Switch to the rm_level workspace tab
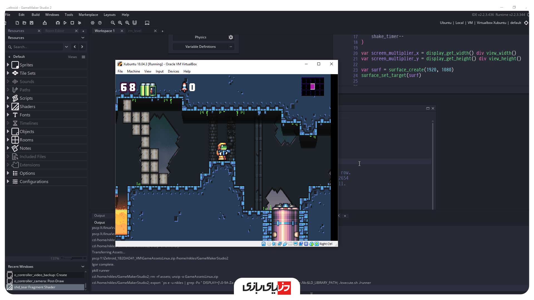The image size is (534, 300). [x=135, y=31]
